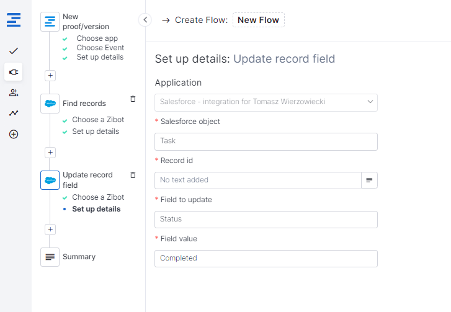Screen dimensions: 451x312
Task: Click the Update record field step title
Action: [87, 180]
